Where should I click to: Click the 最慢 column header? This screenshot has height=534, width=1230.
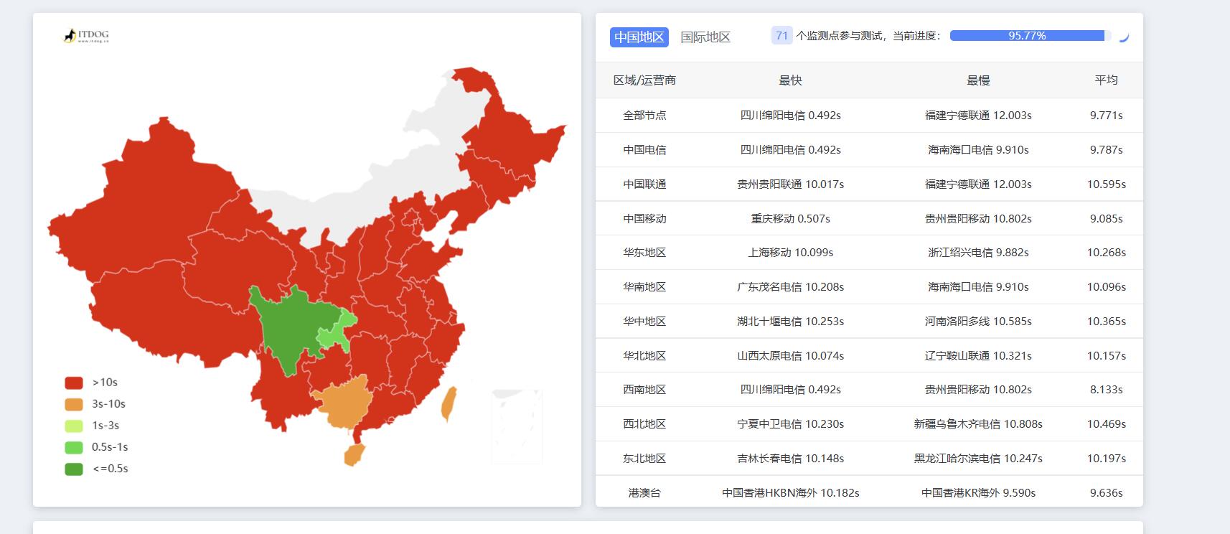(x=977, y=80)
